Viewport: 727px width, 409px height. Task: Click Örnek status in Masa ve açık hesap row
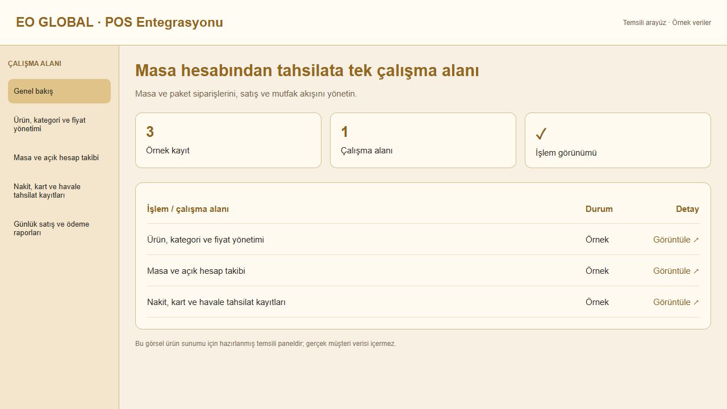click(597, 271)
